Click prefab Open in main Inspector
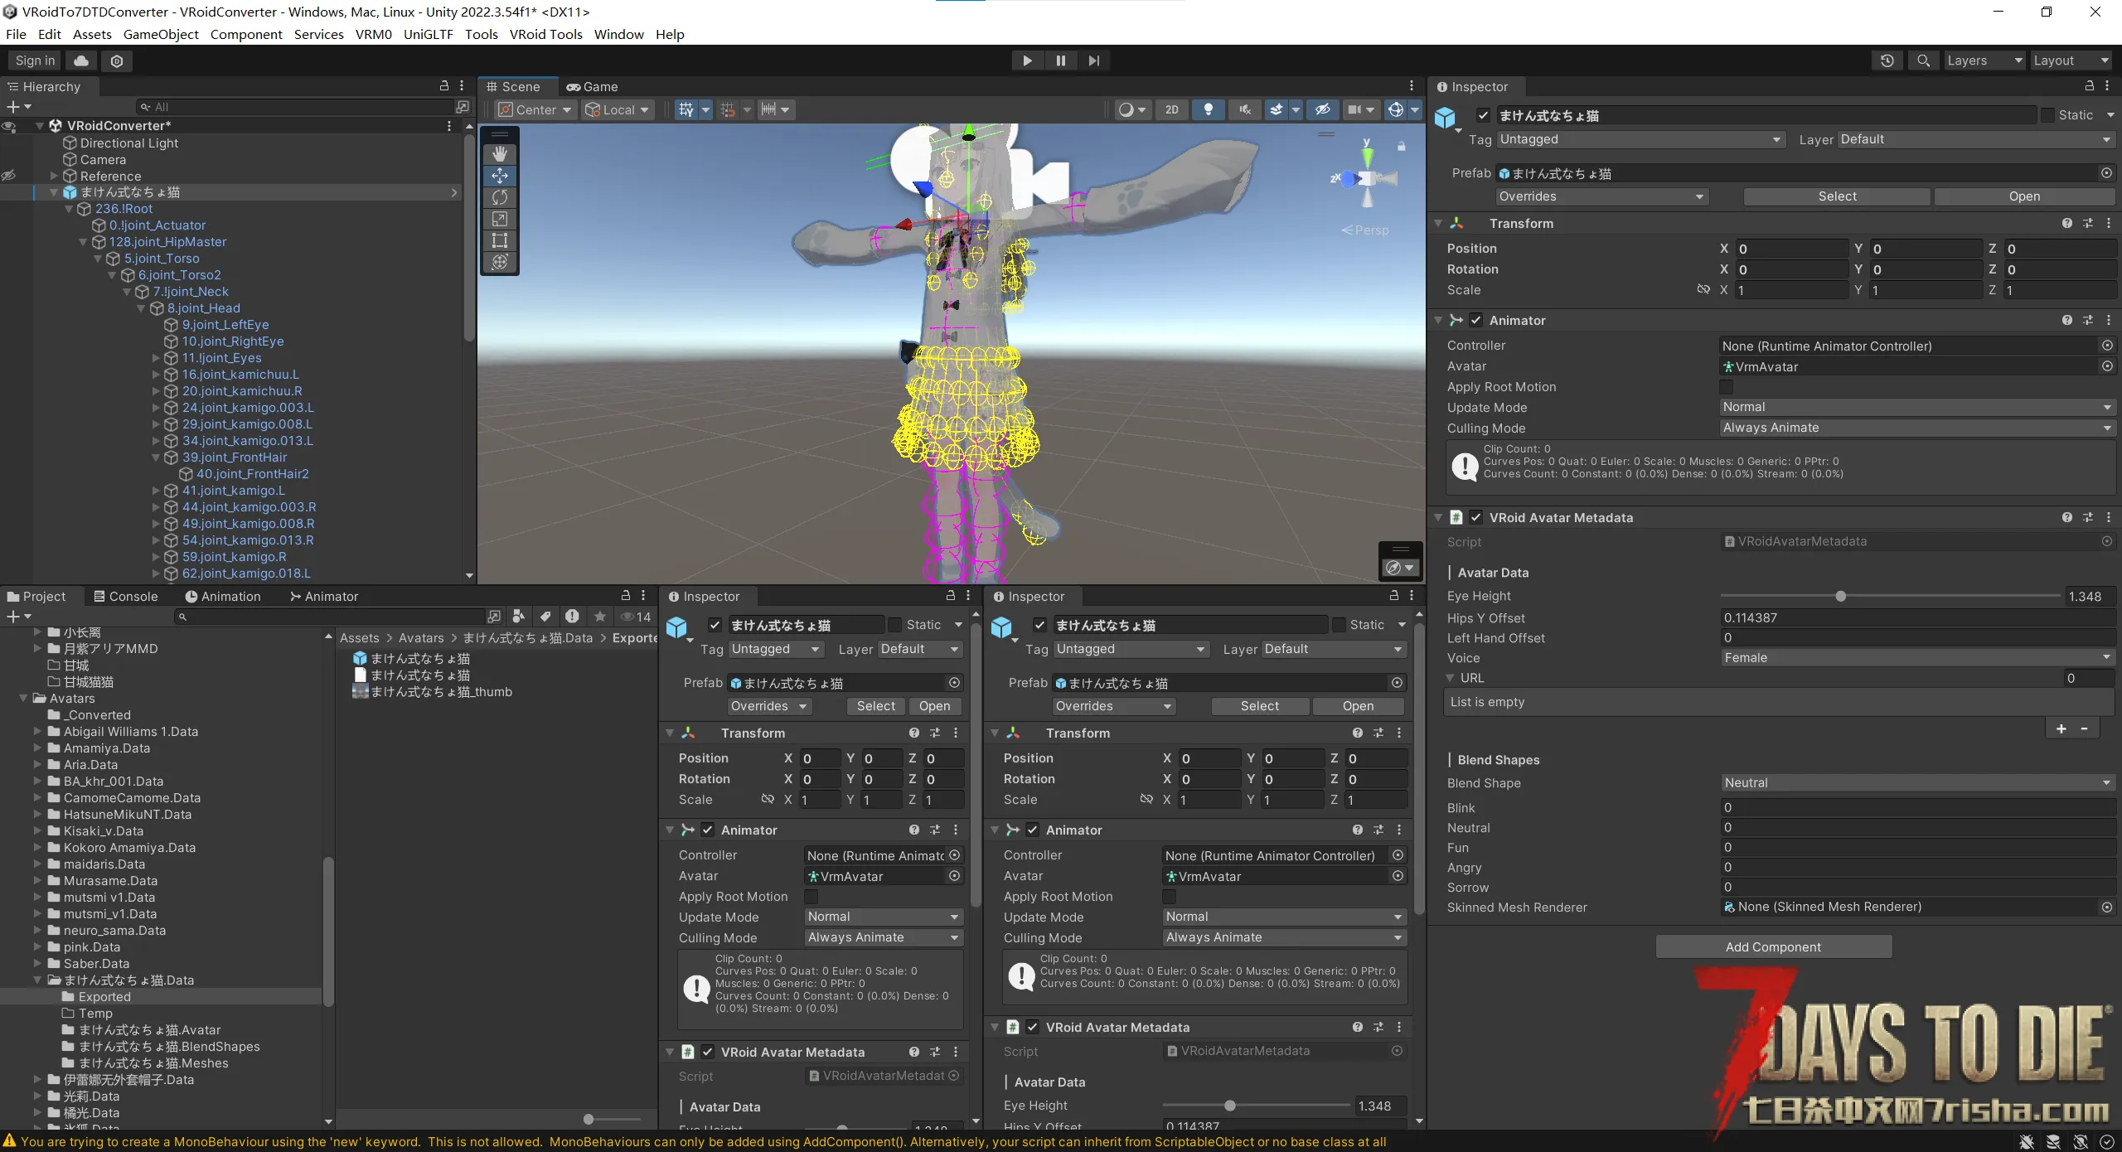The height and width of the screenshot is (1152, 2122). [x=2024, y=196]
